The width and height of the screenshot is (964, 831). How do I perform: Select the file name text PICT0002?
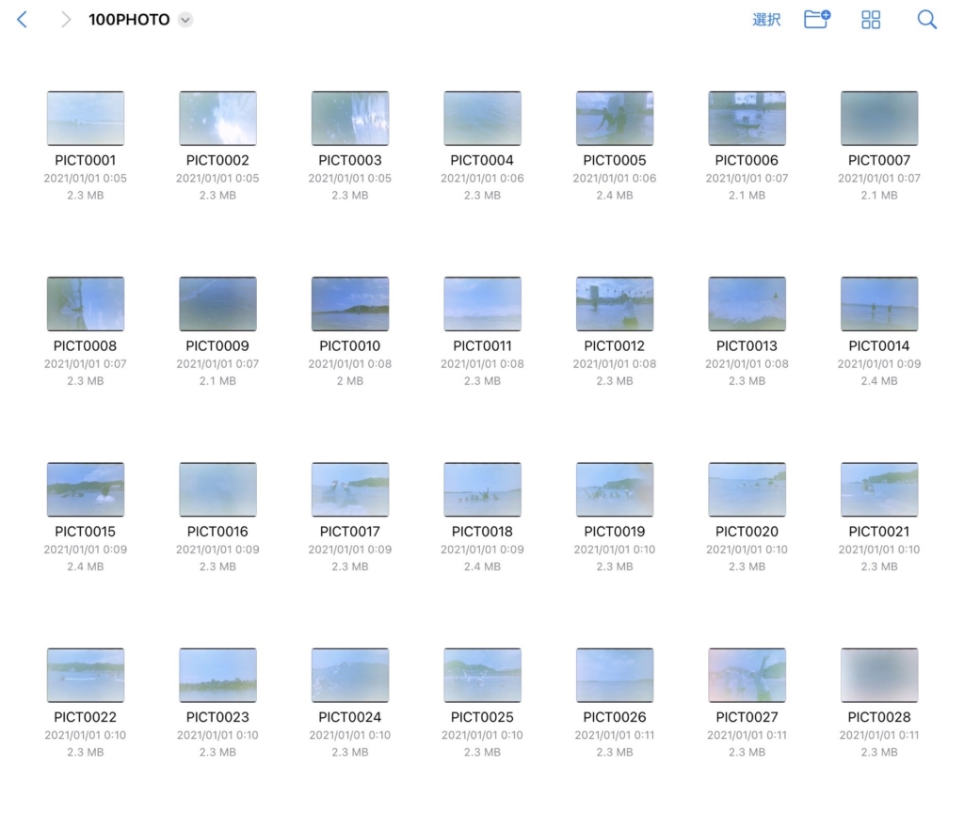217,160
